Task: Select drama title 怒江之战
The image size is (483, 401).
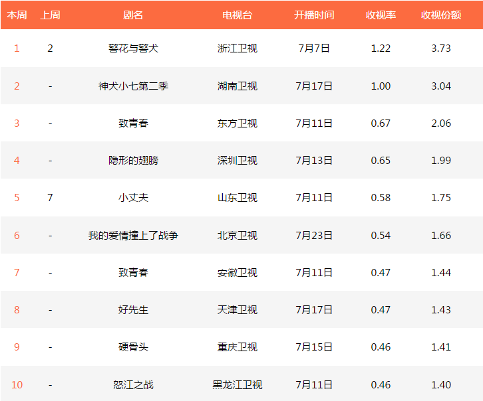Action: coord(133,384)
